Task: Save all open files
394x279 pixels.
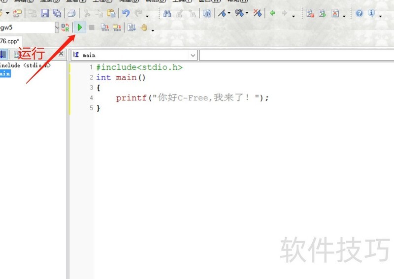Action: coord(57,13)
